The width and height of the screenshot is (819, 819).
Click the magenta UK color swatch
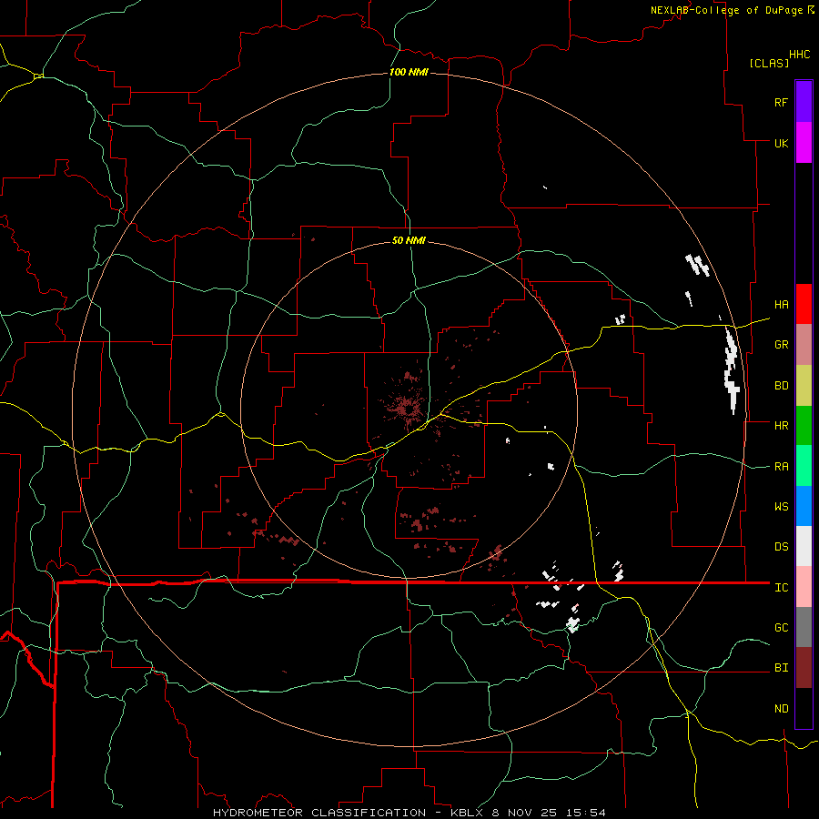pos(804,143)
